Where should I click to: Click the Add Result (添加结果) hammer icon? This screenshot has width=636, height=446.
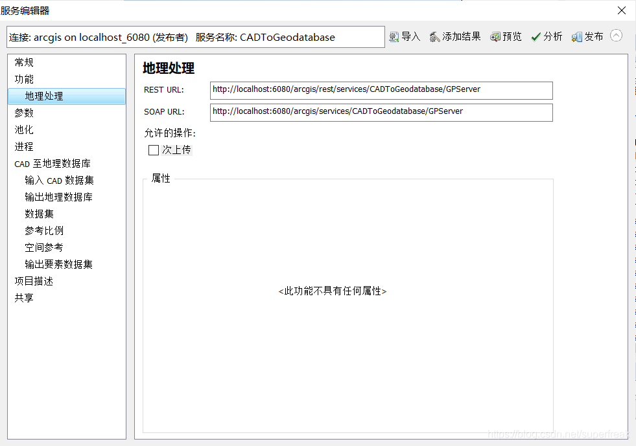(x=434, y=37)
